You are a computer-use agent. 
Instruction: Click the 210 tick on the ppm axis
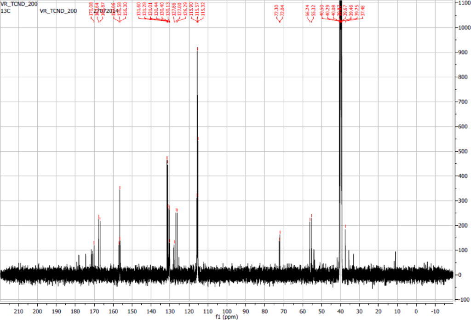coord(19,310)
